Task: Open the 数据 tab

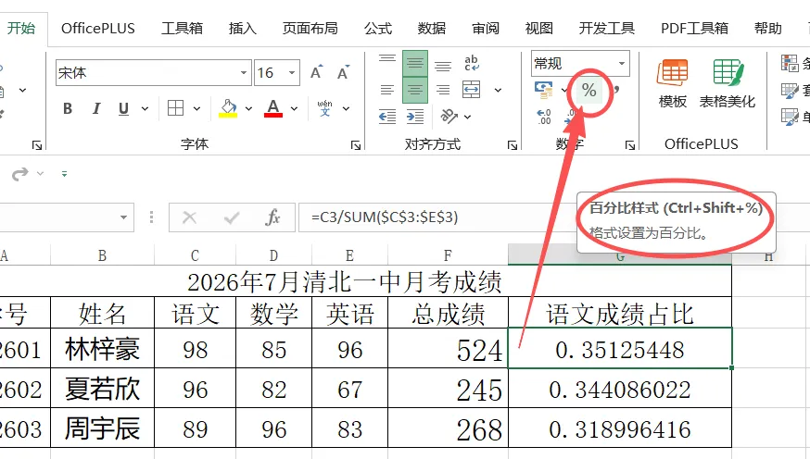Action: click(432, 28)
